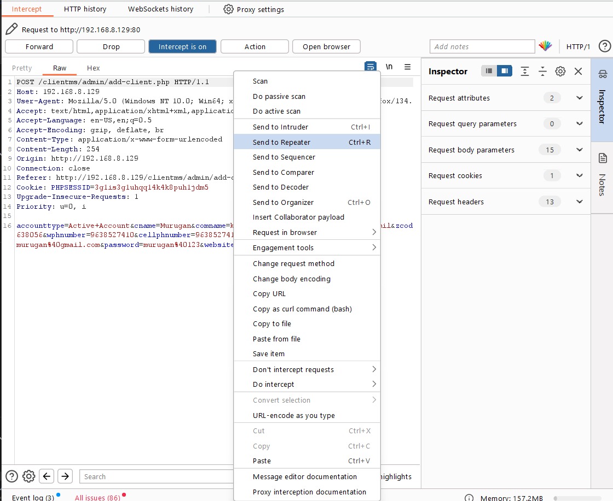Expand all Inspector sections icon
613x501 pixels.
[x=525, y=72]
